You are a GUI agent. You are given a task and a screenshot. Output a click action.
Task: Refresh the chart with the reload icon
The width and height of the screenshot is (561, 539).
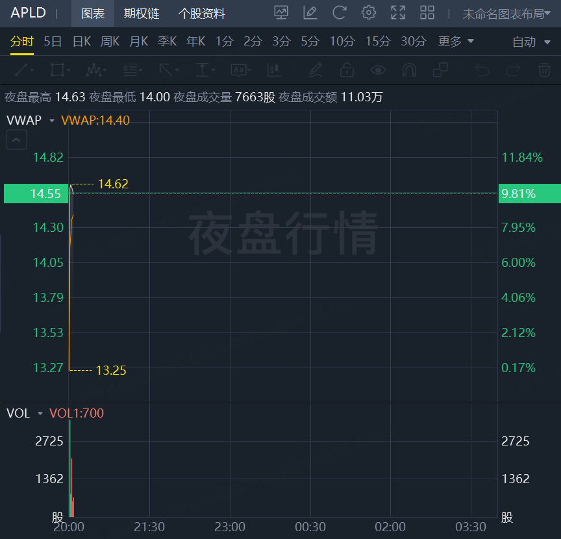point(339,13)
